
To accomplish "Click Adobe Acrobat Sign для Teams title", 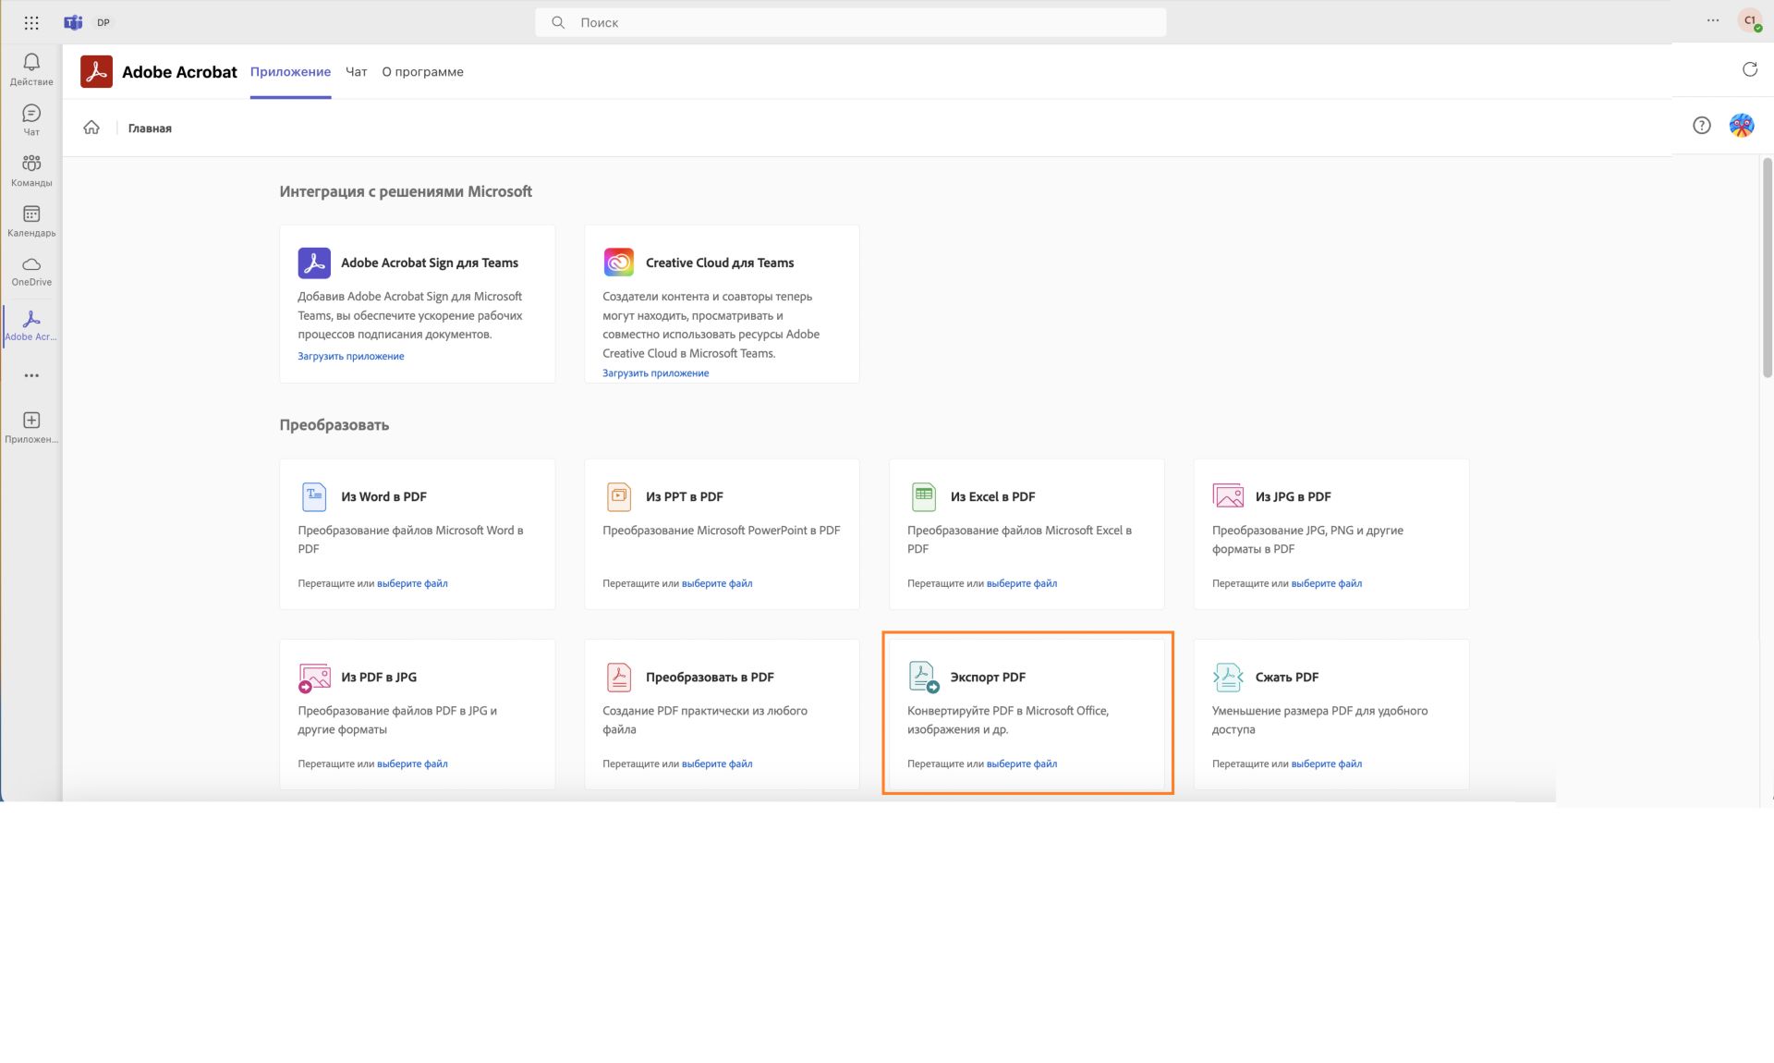I will click(x=430, y=263).
